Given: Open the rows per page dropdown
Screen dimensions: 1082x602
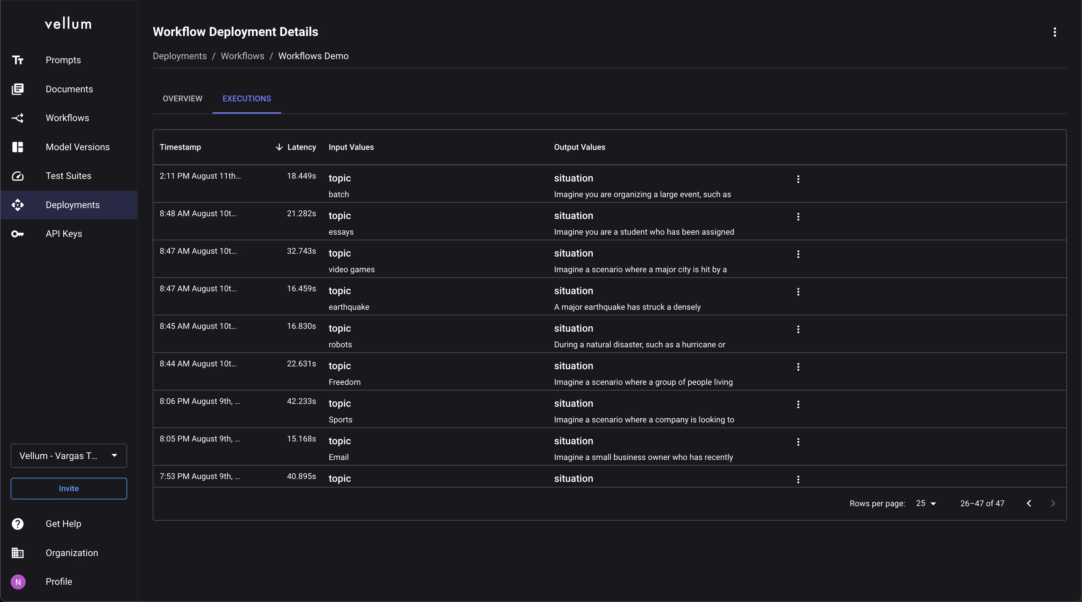Looking at the screenshot, I should point(926,503).
